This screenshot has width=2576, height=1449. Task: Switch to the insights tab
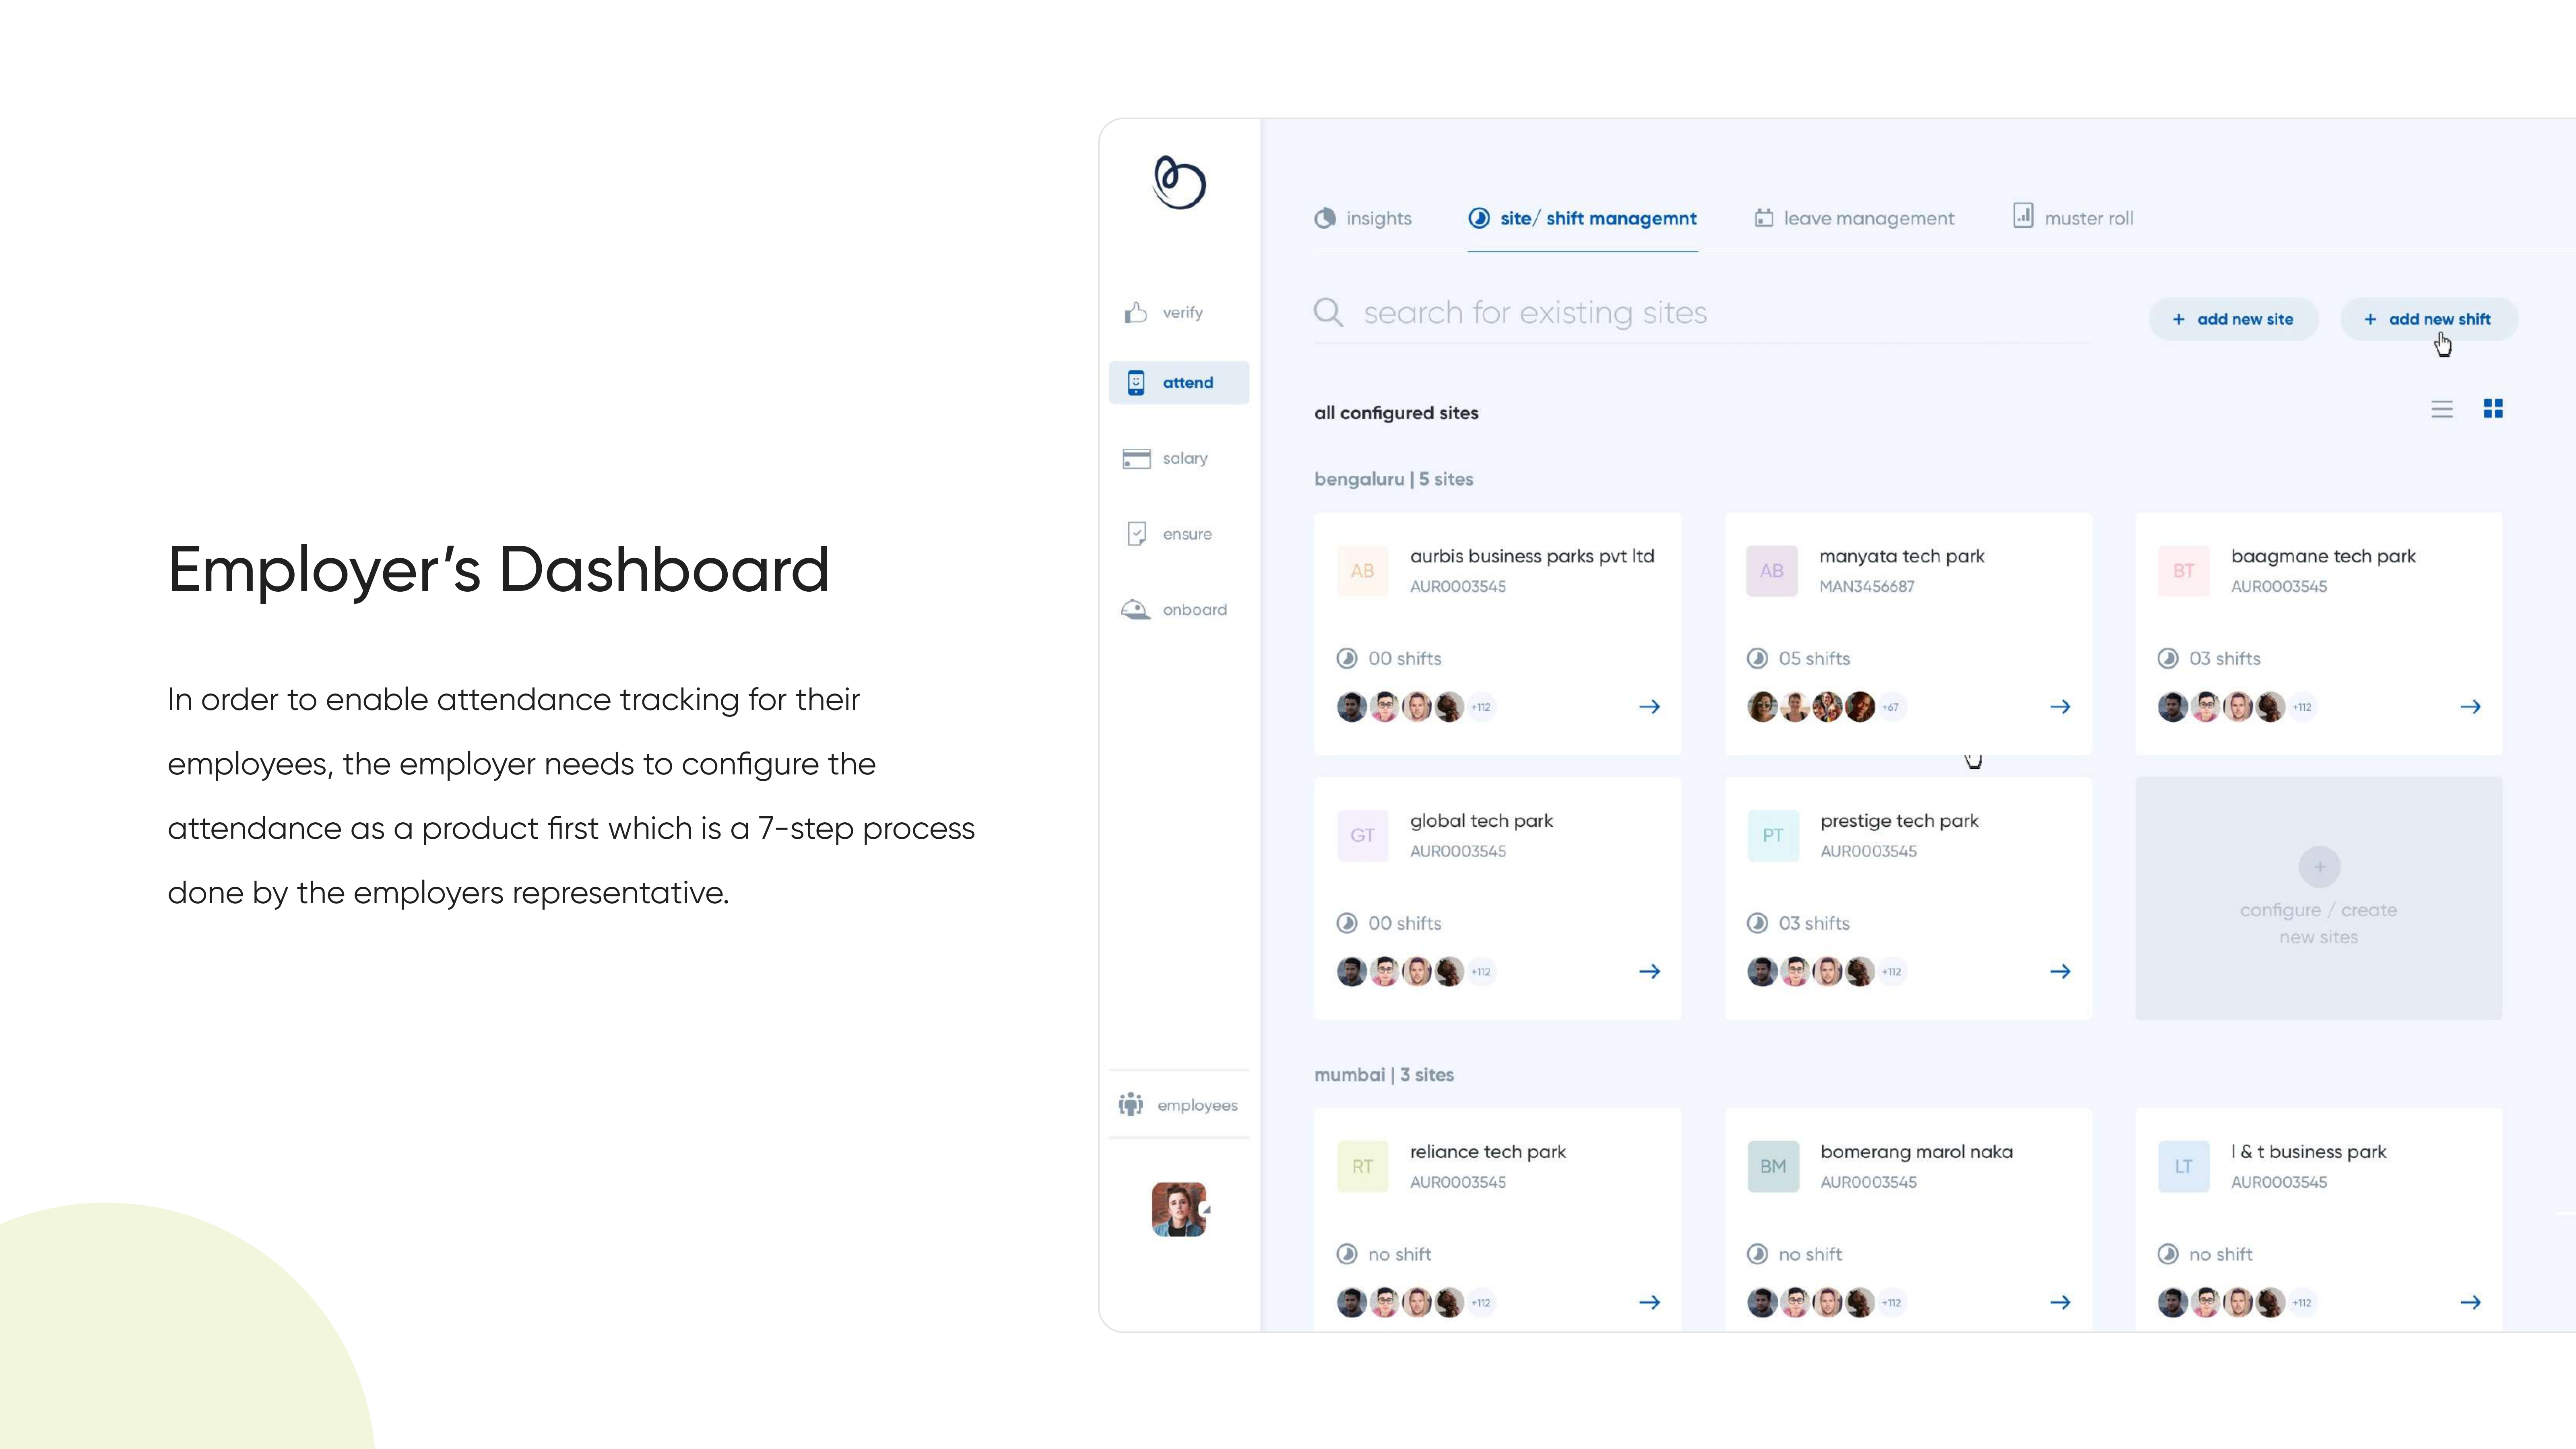click(x=1363, y=218)
